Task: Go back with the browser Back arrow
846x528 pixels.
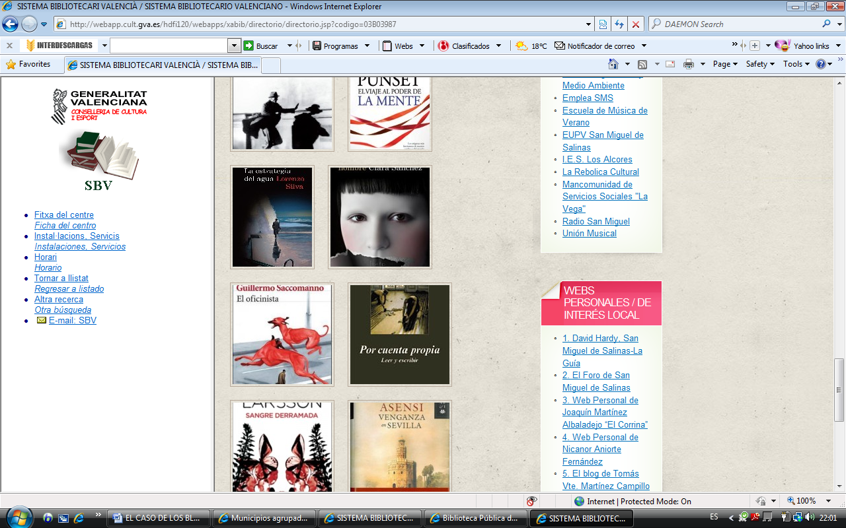Action: (x=10, y=24)
